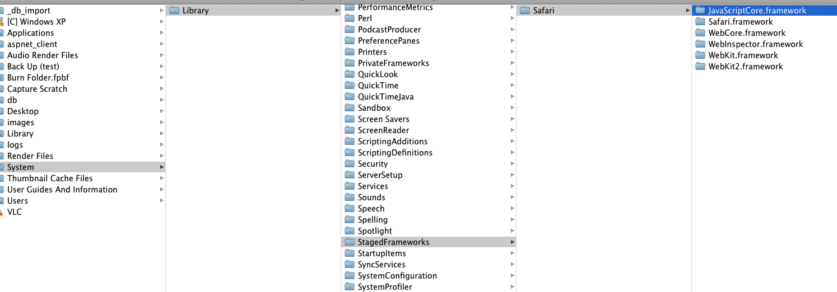837x292 pixels.
Task: Click the Screen Savers folder icon
Action: click(x=350, y=119)
